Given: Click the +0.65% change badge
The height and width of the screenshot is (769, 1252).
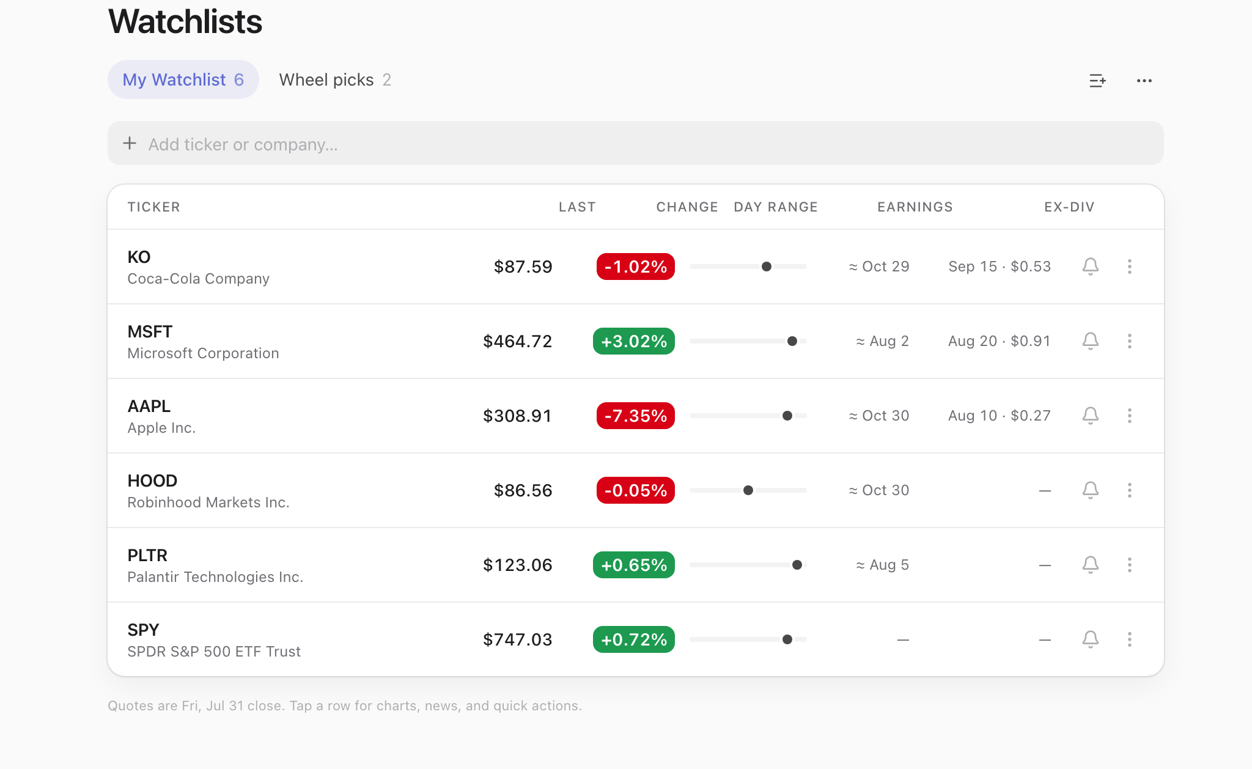Looking at the screenshot, I should click(634, 565).
